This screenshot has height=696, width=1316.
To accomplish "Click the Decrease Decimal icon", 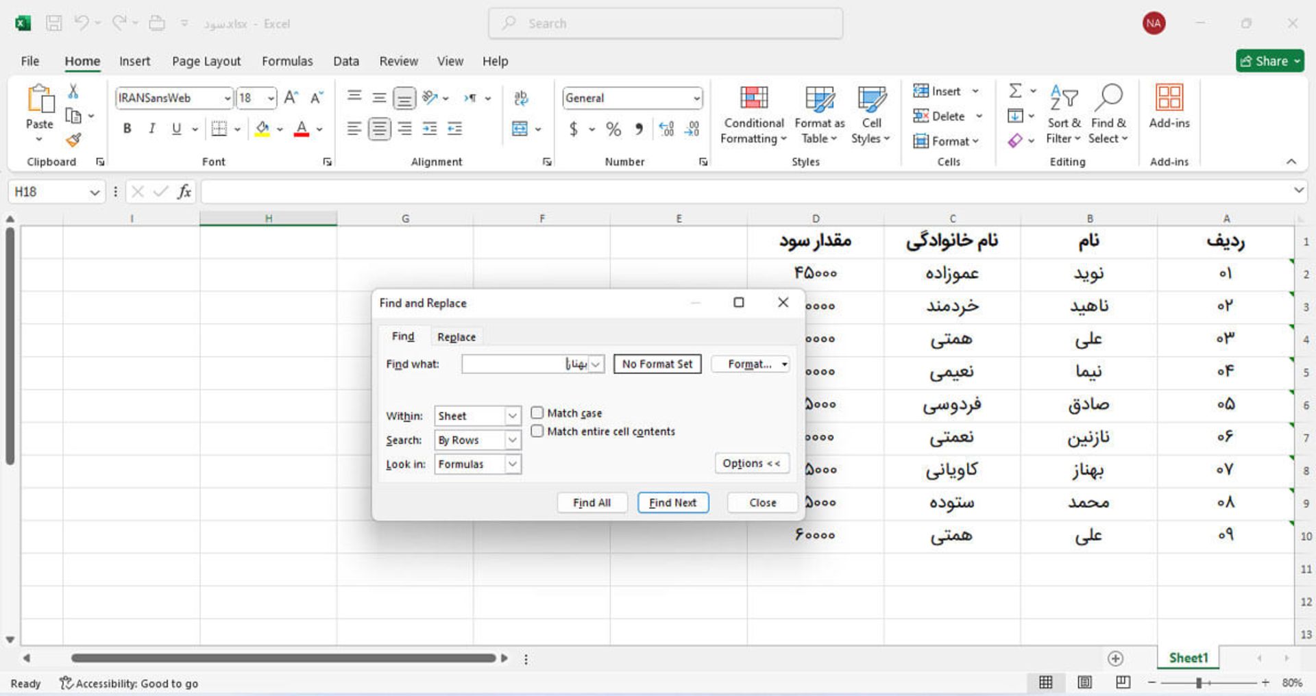I will tap(692, 129).
